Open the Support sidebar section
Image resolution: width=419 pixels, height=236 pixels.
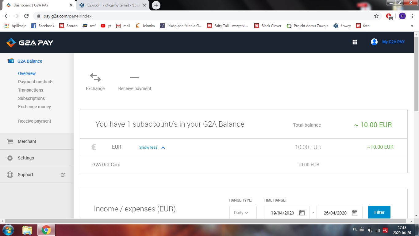(37, 175)
